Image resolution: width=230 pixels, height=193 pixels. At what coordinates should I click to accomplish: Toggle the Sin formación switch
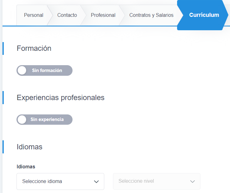click(x=45, y=70)
